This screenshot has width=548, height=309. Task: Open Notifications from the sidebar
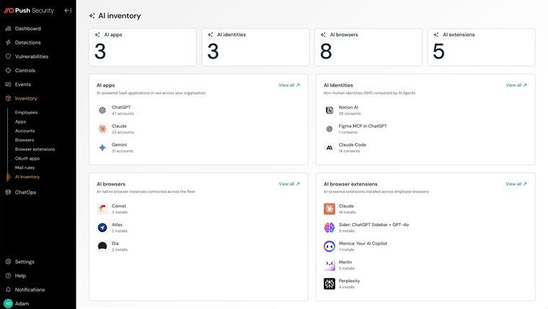30,290
